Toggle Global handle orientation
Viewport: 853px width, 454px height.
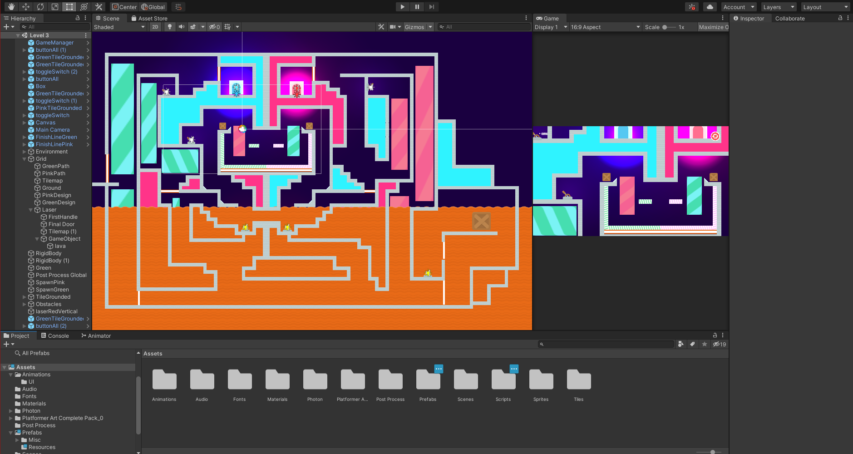[x=153, y=7]
